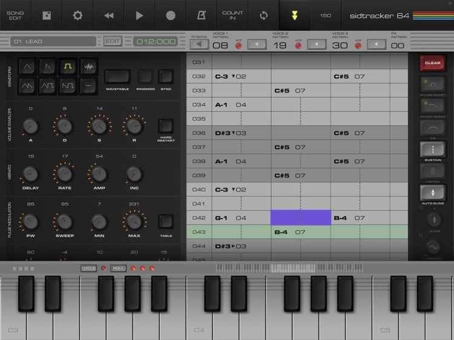Click the pulse modulation Max knob
The height and width of the screenshot is (340, 454).
tap(134, 222)
